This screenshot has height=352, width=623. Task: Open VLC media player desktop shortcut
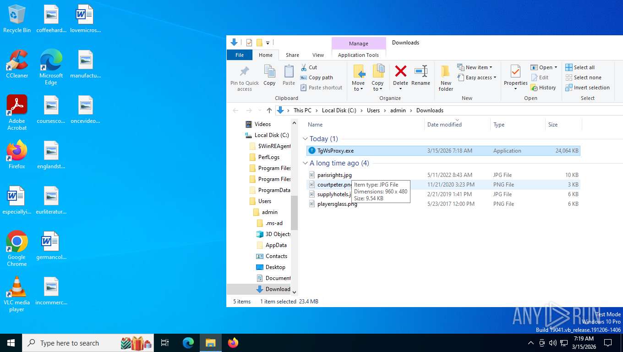point(17,294)
